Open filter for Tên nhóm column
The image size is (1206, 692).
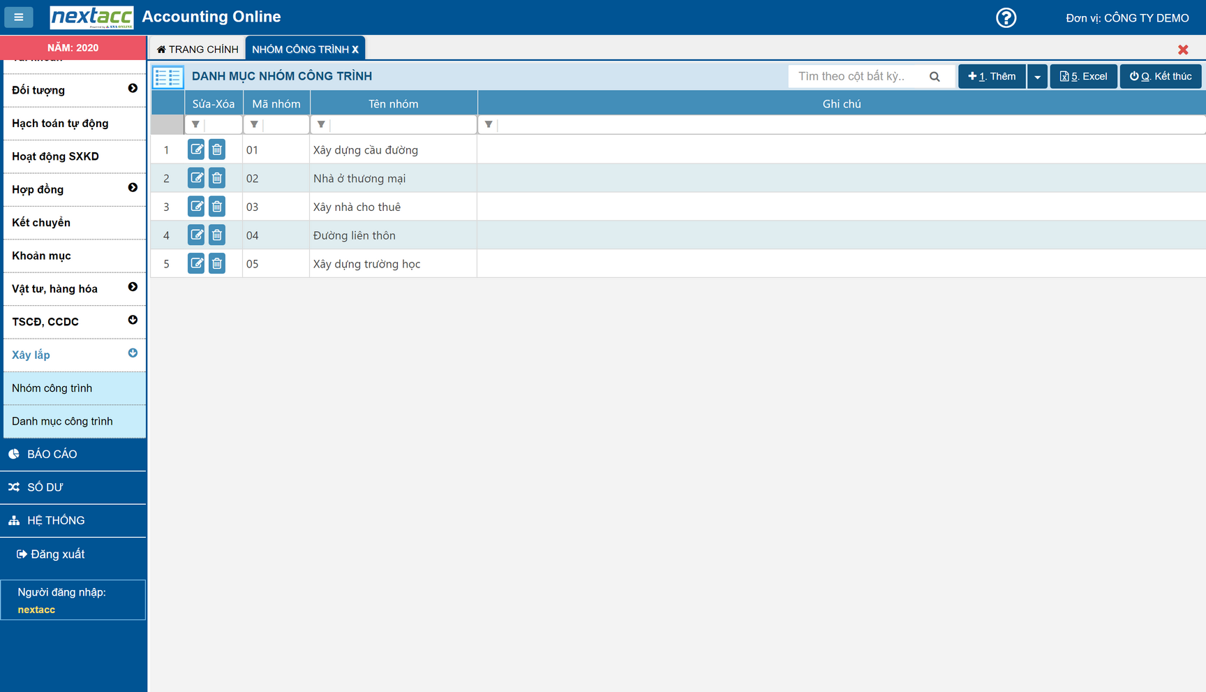click(x=321, y=125)
